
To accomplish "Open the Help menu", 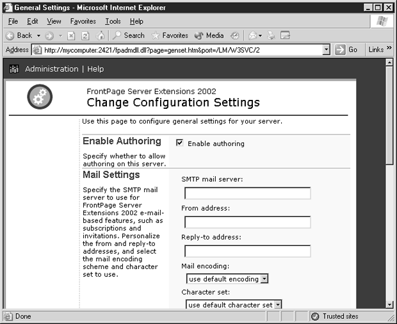I will pos(136,21).
